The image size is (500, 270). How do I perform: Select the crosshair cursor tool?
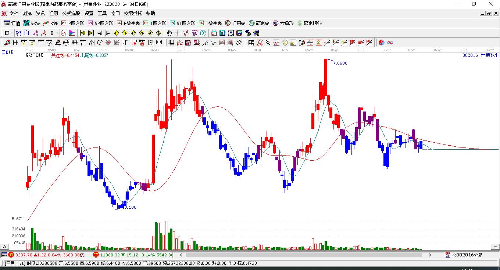(x=178, y=33)
